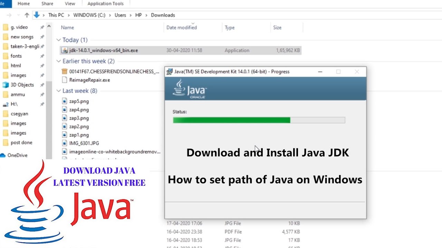
Task: Click the ReimageRepair.exe file icon
Action: tap(64, 80)
